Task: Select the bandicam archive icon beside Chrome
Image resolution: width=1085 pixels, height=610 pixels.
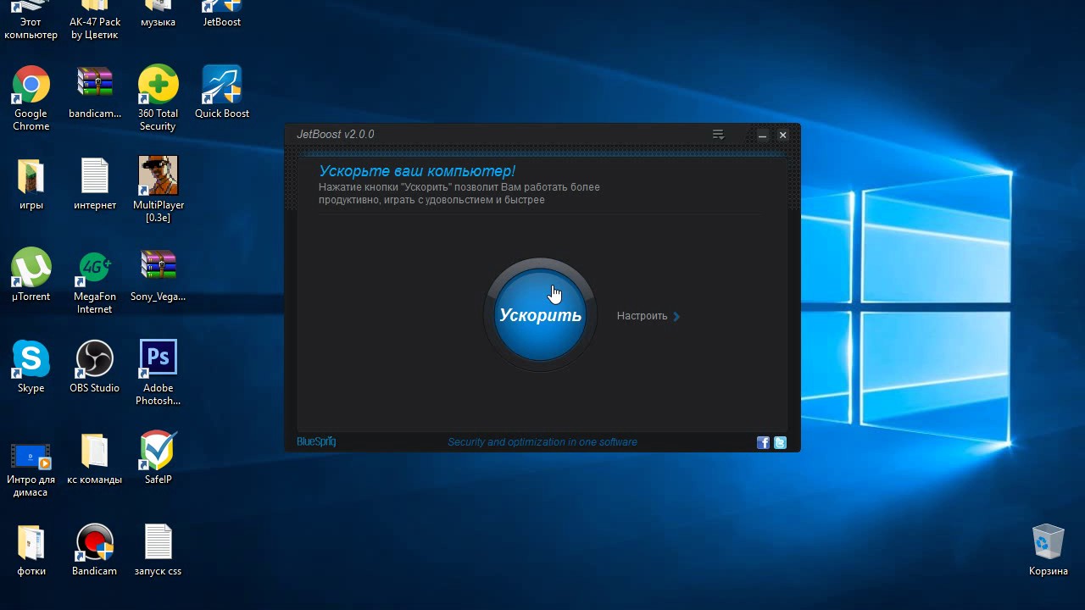Action: coord(95,92)
